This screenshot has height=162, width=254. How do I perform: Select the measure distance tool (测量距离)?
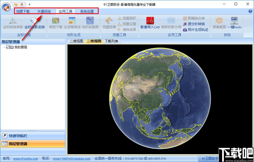[x=109, y=23]
